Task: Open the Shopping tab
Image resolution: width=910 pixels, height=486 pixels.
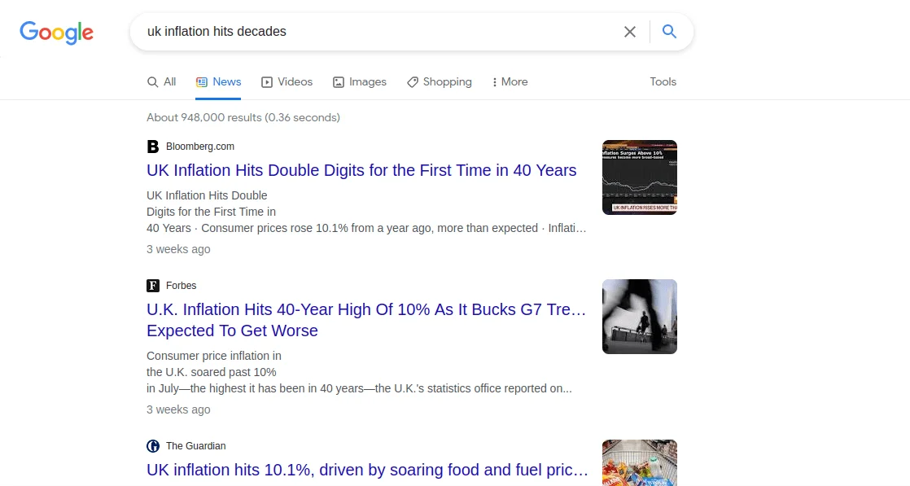Action: click(x=440, y=82)
